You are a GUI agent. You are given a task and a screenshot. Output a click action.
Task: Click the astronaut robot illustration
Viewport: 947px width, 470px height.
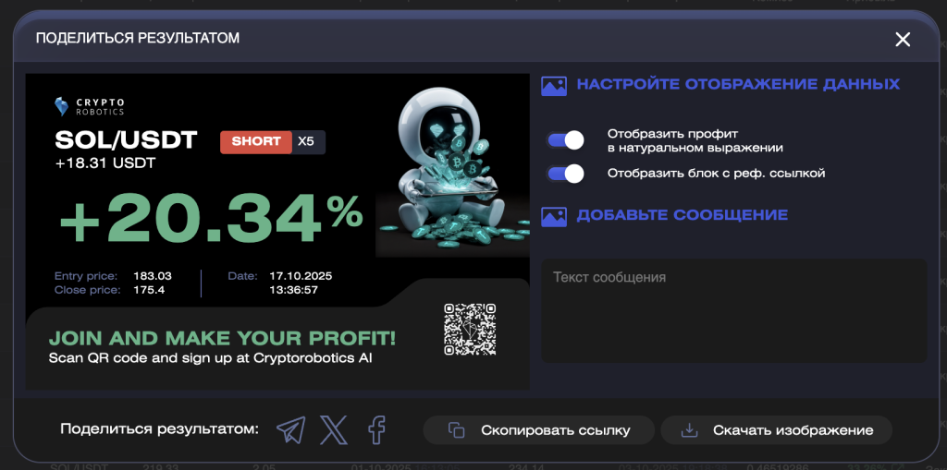coord(450,166)
